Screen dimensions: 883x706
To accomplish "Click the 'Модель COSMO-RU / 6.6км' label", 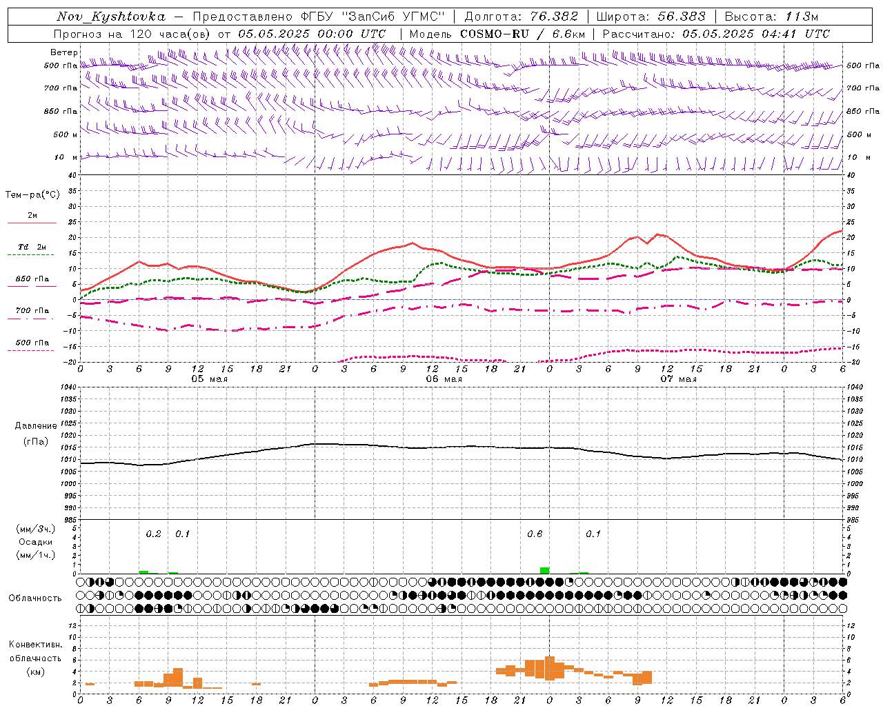I will (497, 34).
